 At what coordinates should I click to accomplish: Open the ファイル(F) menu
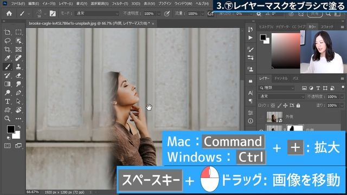click(x=18, y=4)
